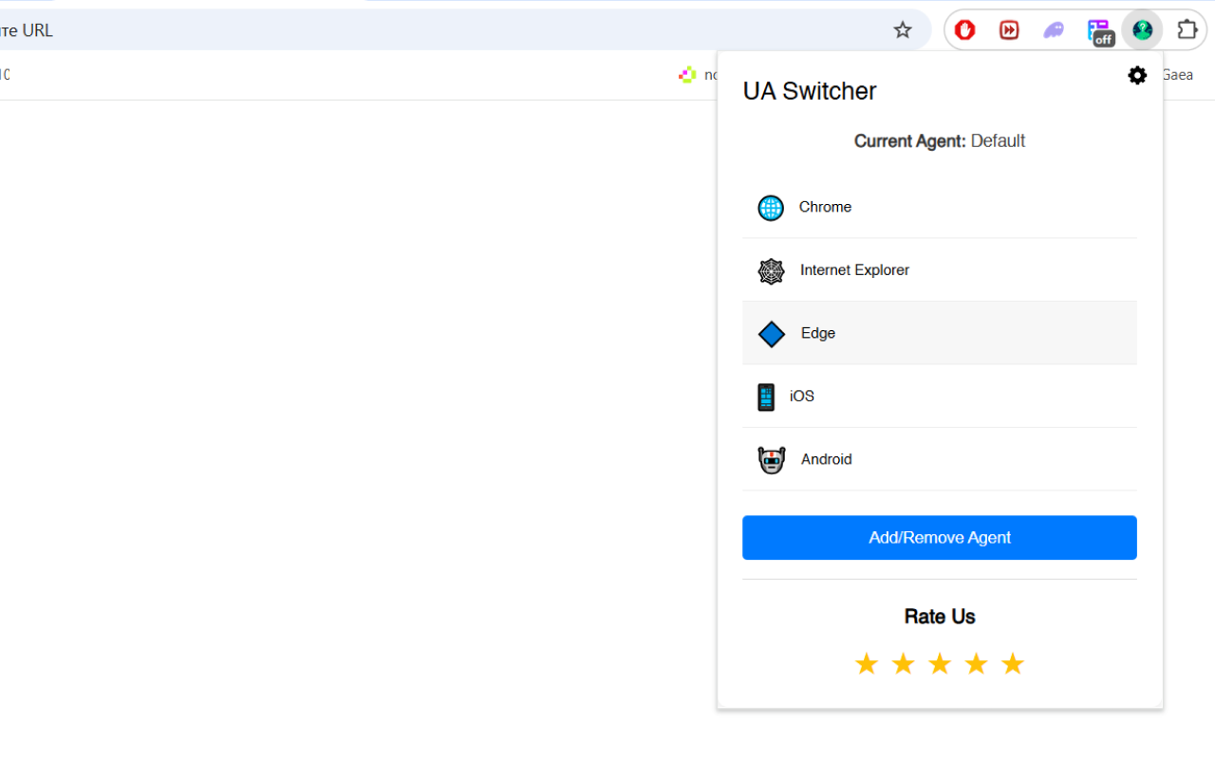
Task: Toggle the UA Switcher extension icon in toolbar
Action: click(1142, 30)
